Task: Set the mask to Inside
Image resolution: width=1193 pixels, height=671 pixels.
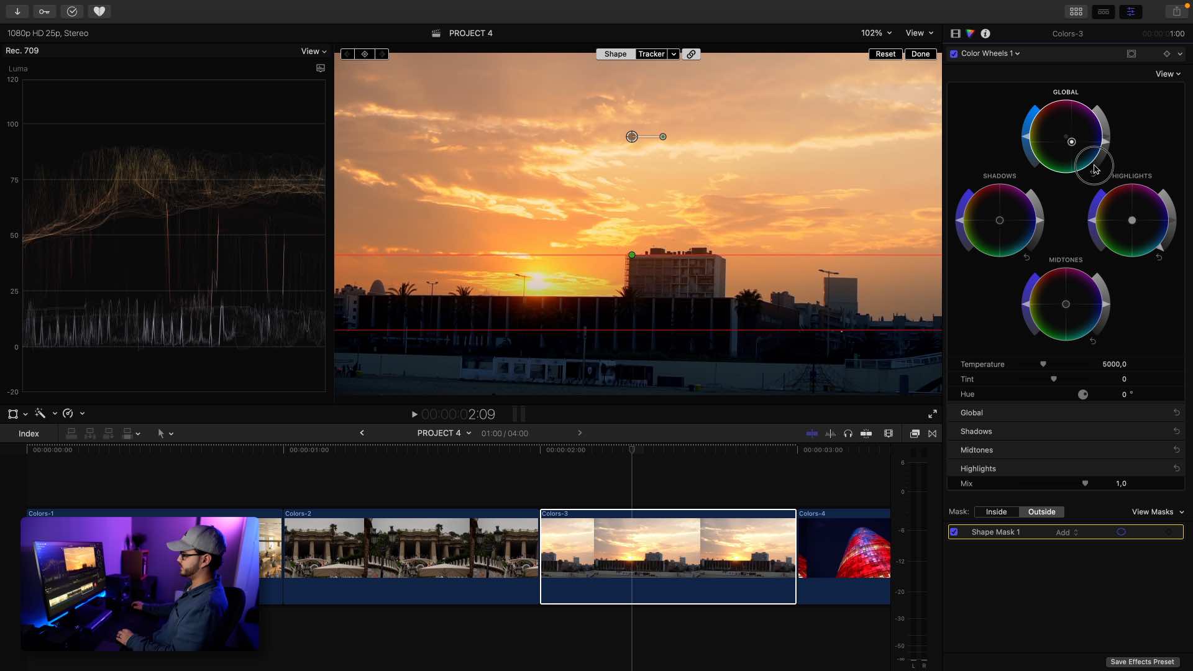Action: (996, 512)
